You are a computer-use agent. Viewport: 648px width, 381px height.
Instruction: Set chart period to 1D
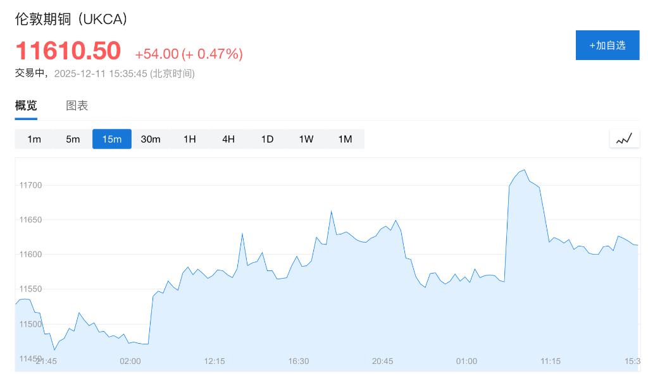click(267, 139)
